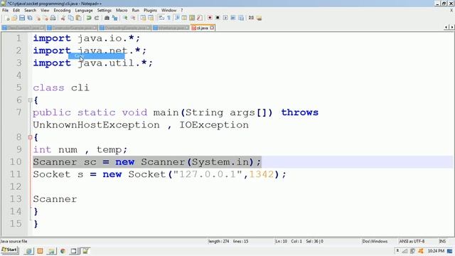
Task: Open the ? help menu
Action: [182, 10]
